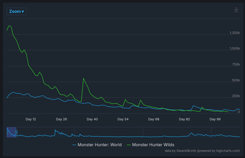This screenshot has height=158, width=245.
Task: Click the Day 82 axis label
Action: [x=184, y=119]
